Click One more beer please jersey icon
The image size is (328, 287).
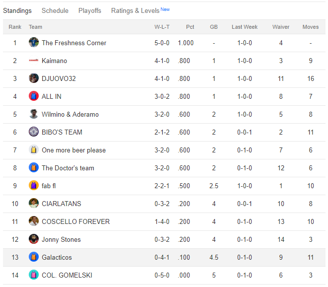[x=34, y=150]
